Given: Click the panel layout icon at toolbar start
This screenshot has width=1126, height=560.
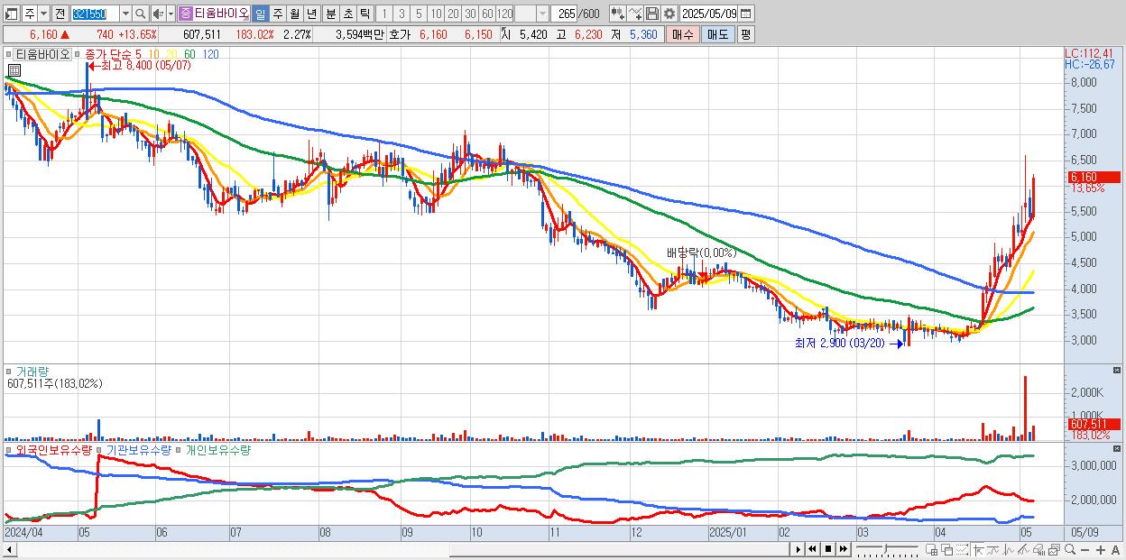Looking at the screenshot, I should pyautogui.click(x=11, y=14).
